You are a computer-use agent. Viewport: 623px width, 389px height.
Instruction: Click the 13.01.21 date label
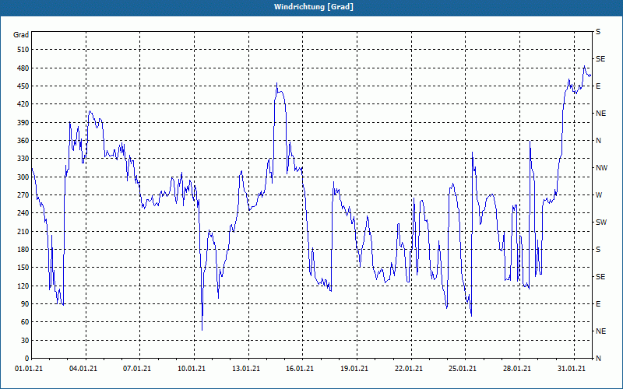click(x=246, y=369)
